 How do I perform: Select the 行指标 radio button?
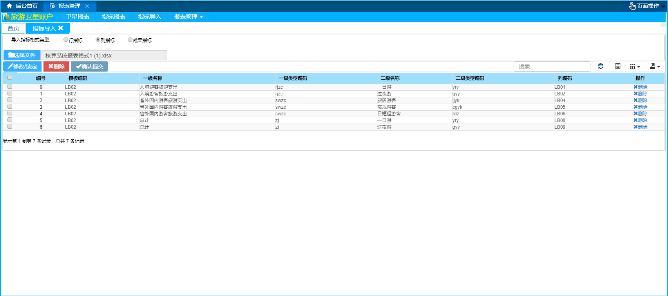pyautogui.click(x=66, y=40)
